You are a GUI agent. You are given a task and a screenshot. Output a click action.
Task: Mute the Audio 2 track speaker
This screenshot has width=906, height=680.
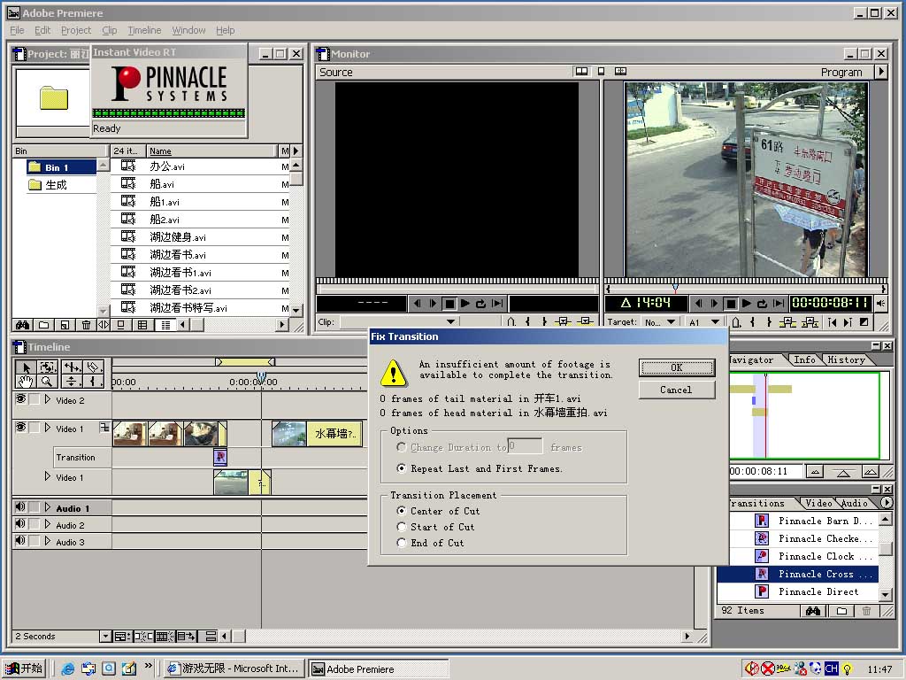click(21, 524)
